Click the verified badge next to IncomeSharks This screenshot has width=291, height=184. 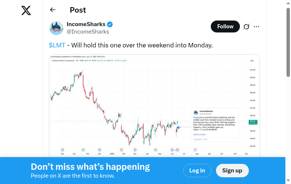point(110,25)
